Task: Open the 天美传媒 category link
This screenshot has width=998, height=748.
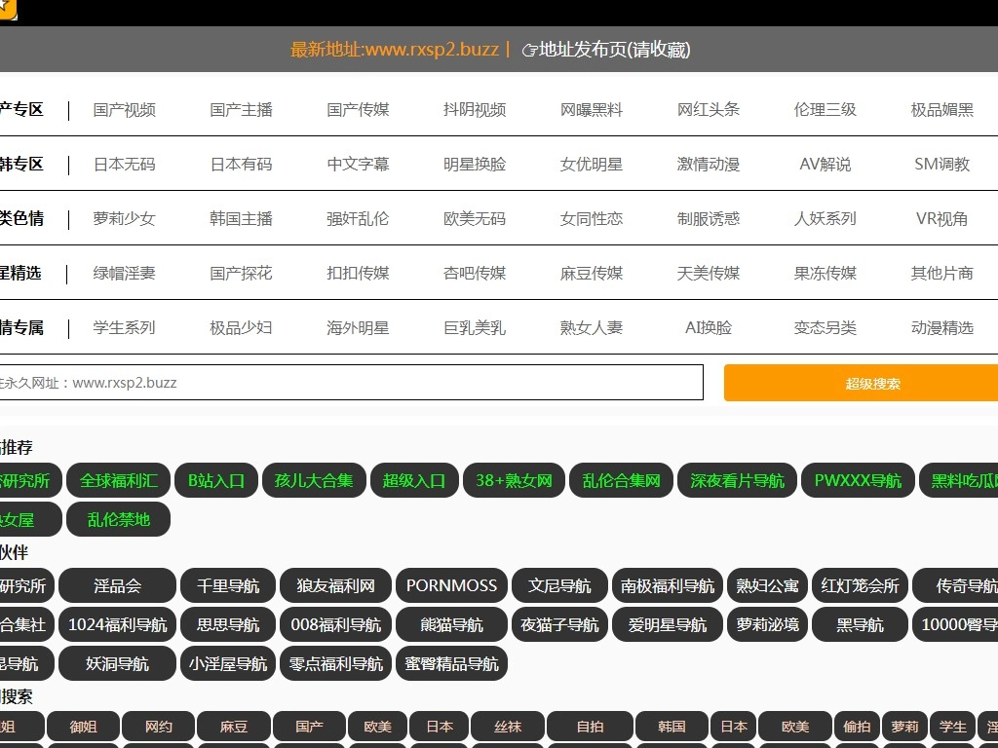Action: (x=707, y=274)
